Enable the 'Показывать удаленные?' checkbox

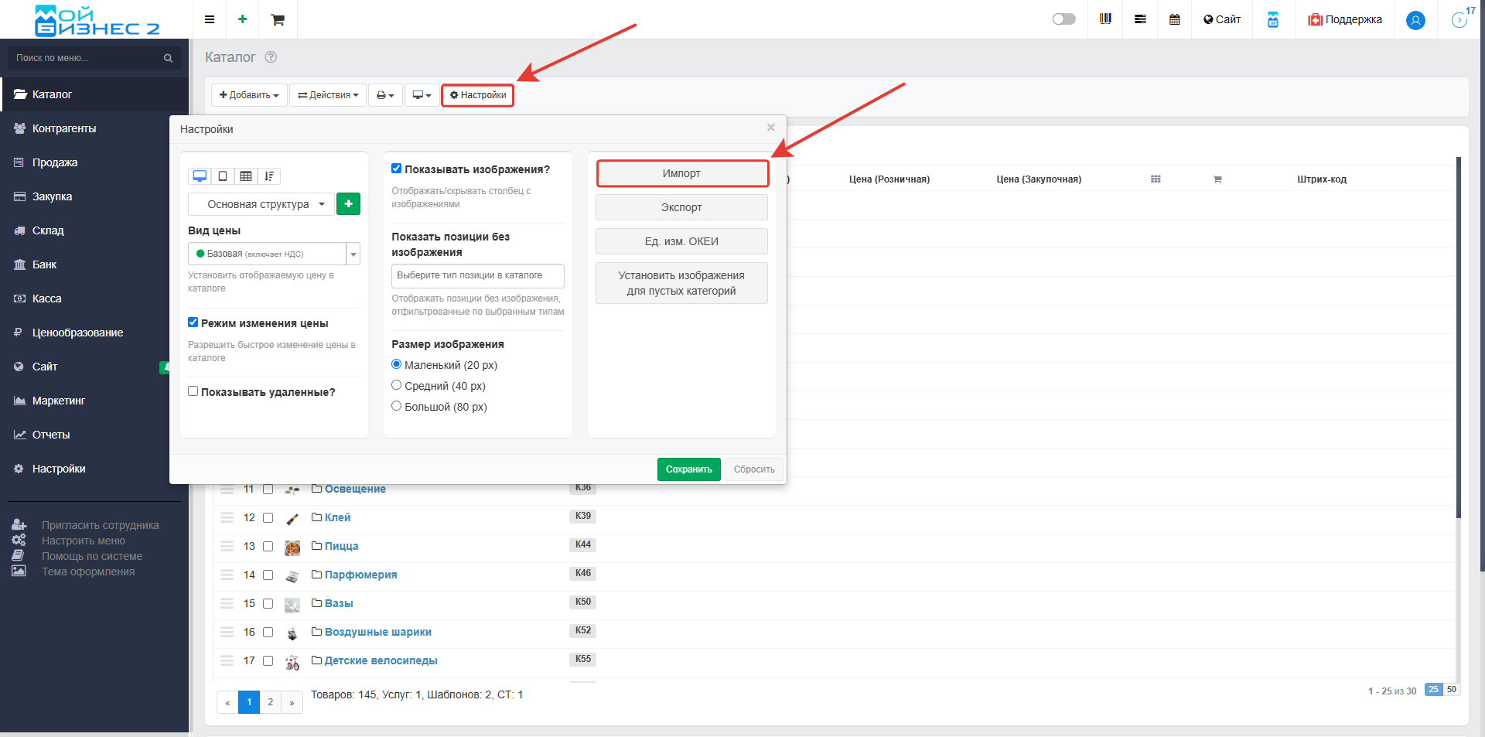point(193,391)
